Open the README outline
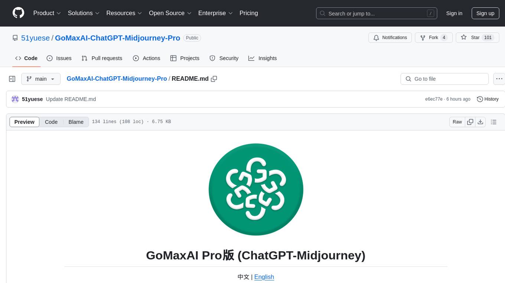505x283 pixels. (x=493, y=122)
